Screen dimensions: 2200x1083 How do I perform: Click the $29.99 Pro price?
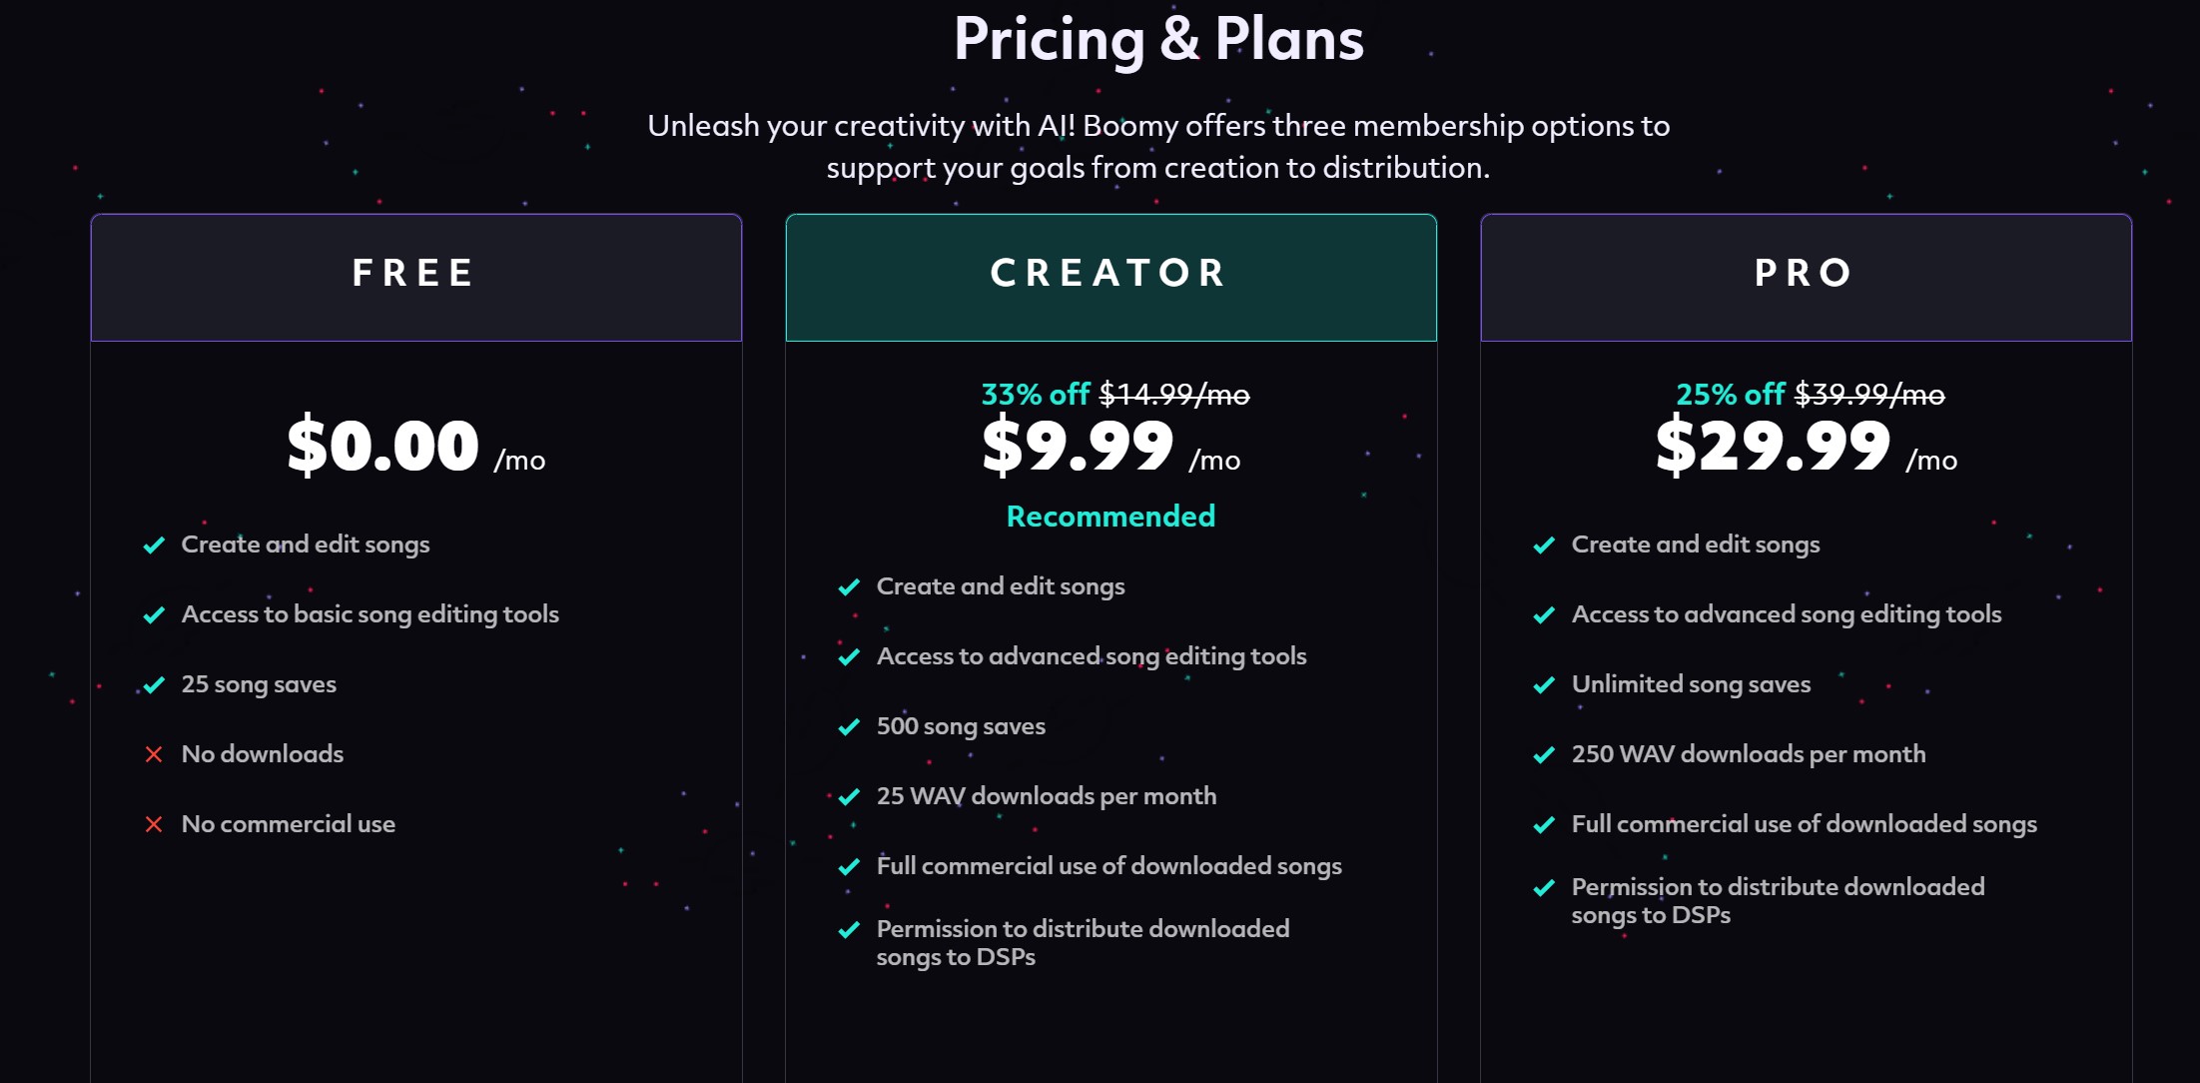click(1773, 447)
